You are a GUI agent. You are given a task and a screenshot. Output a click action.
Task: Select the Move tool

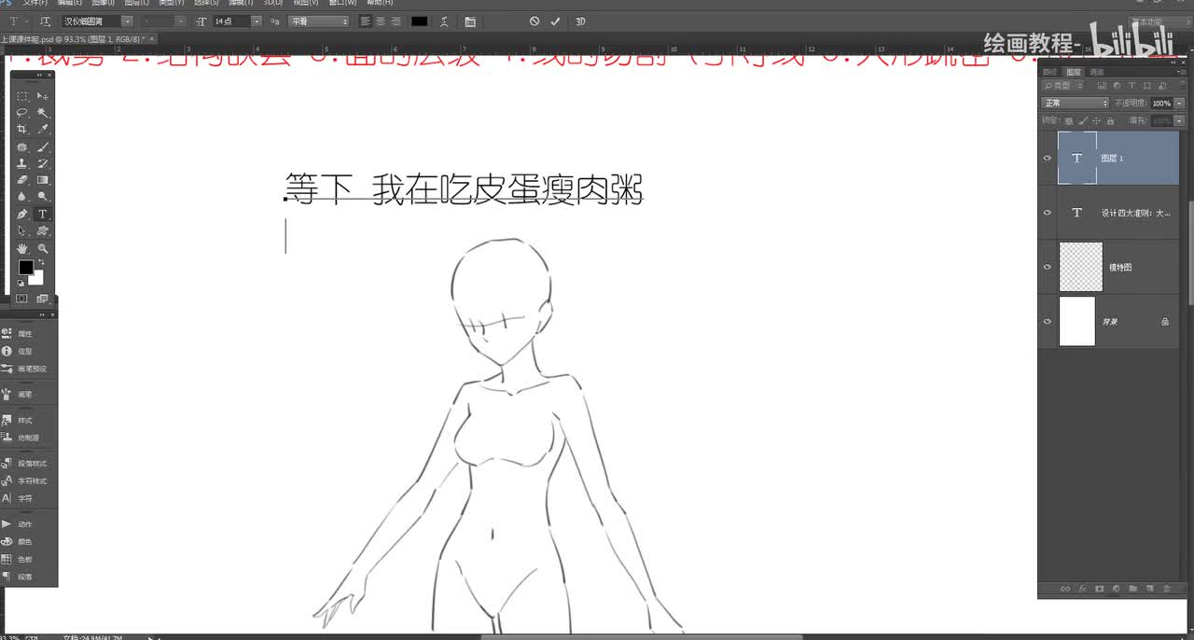43,96
